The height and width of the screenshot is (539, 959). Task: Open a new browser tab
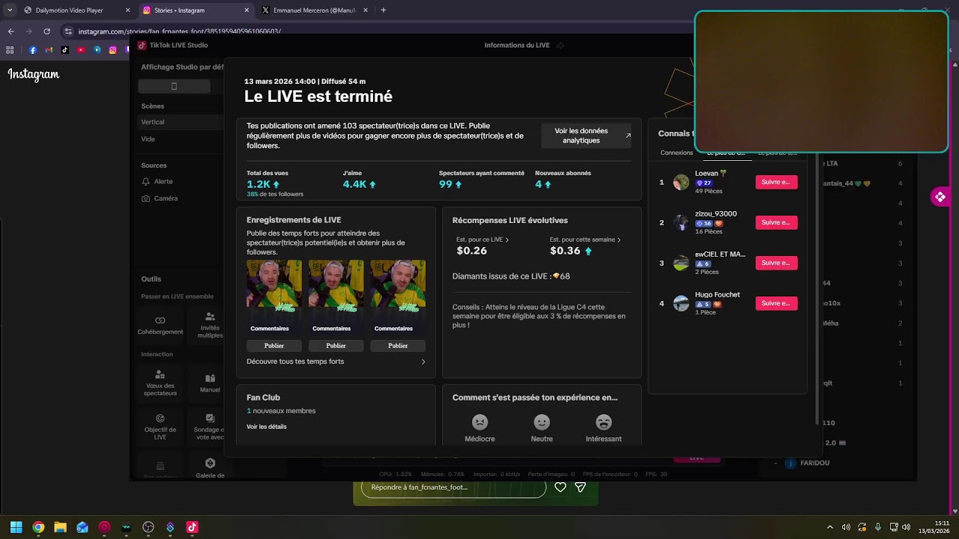[x=384, y=10]
